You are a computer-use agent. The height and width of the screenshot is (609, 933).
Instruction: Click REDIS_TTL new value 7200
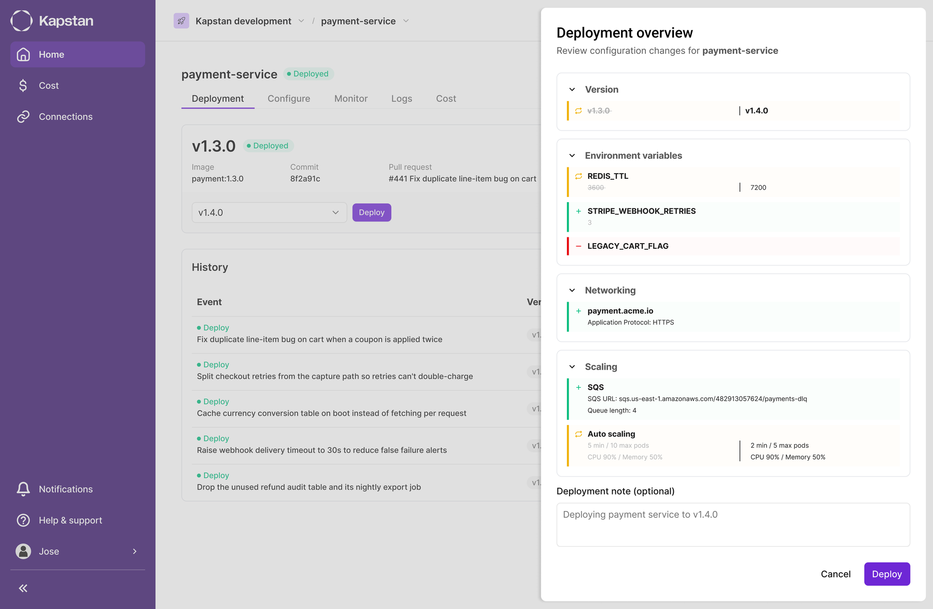[758, 188]
